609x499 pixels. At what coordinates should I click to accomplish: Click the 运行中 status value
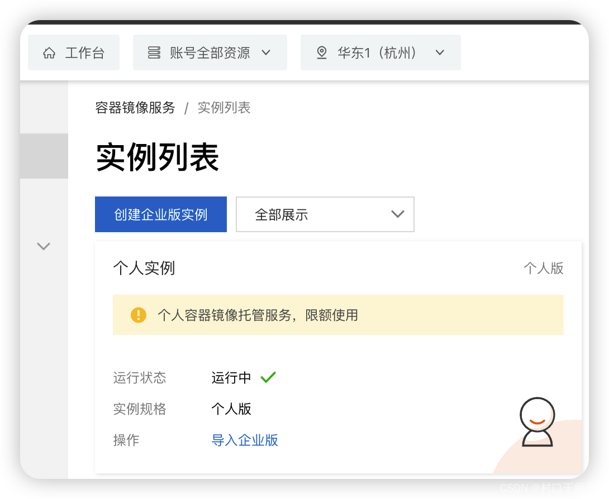click(x=231, y=377)
